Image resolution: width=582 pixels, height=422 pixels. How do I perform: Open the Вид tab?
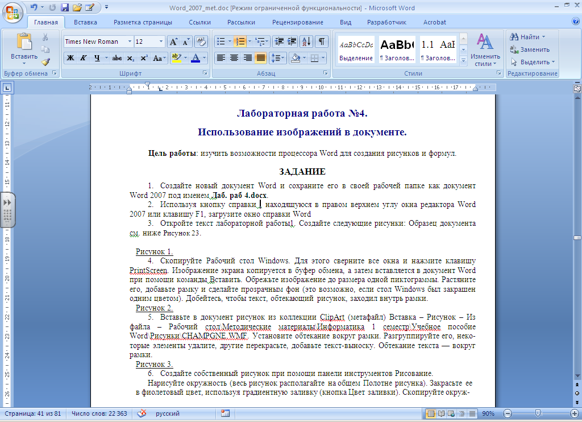346,22
